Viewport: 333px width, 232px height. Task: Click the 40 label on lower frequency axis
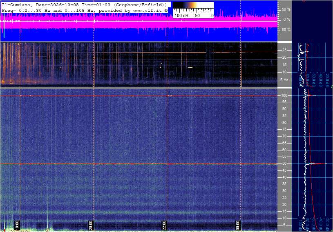(x=284, y=177)
